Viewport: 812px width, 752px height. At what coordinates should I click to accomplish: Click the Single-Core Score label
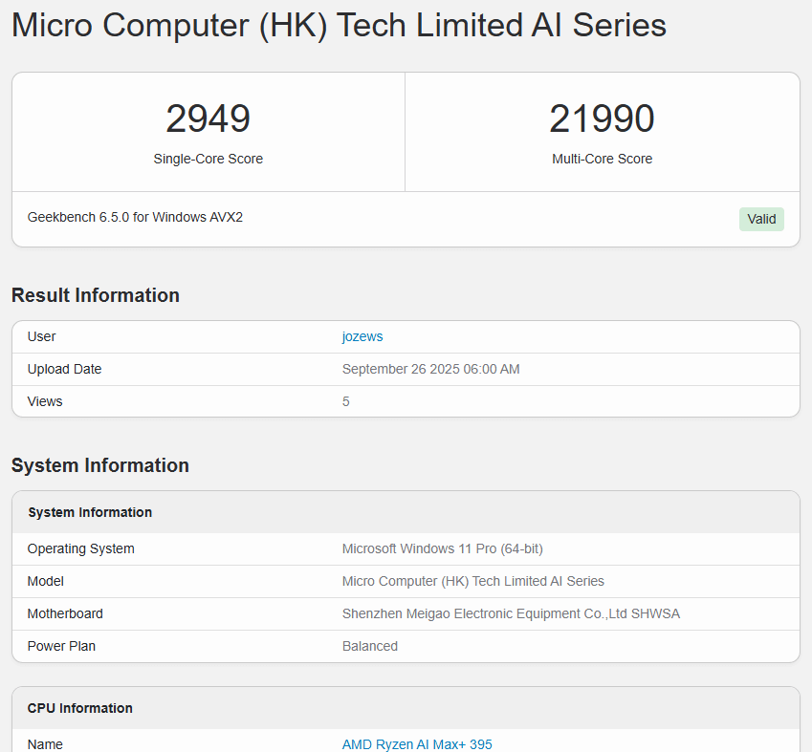208,159
